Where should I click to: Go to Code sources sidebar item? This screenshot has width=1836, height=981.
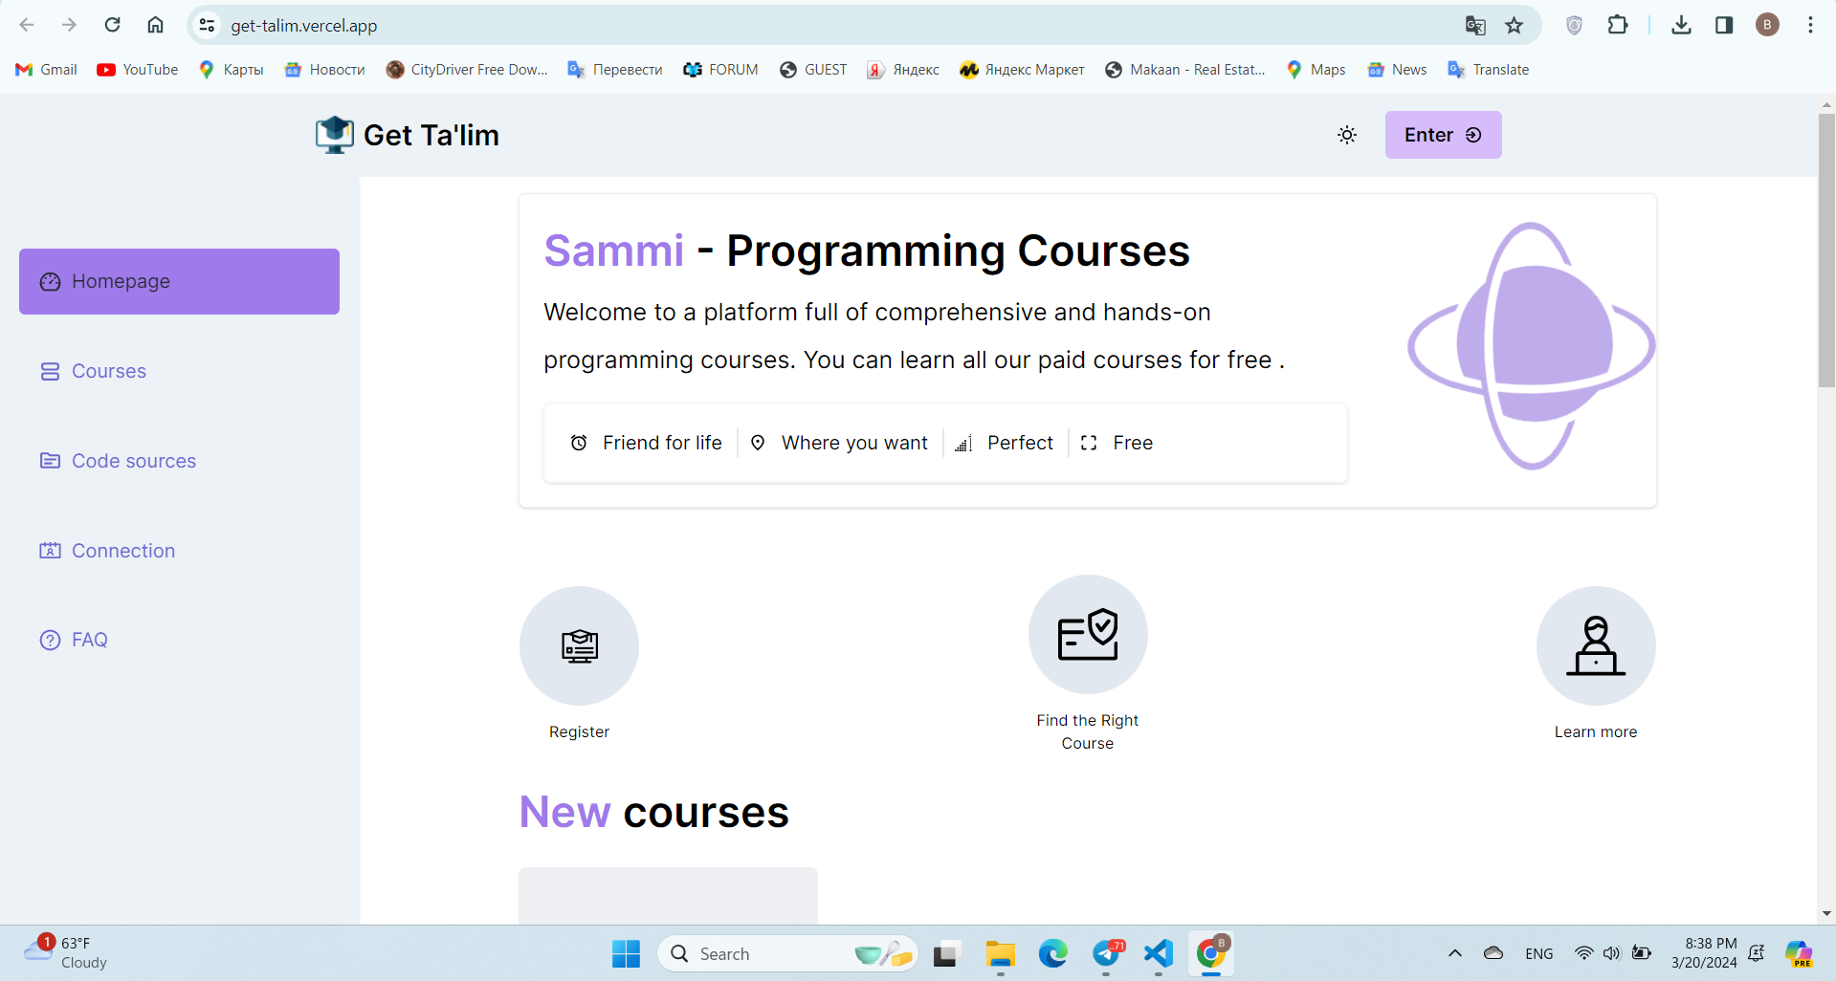point(133,461)
